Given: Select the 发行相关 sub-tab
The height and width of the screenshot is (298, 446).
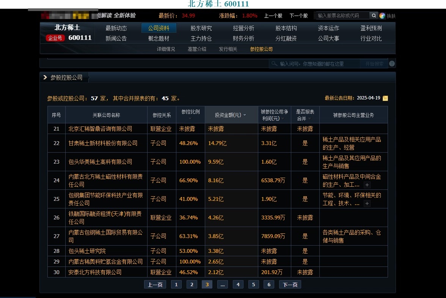Looking at the screenshot, I should [x=228, y=49].
